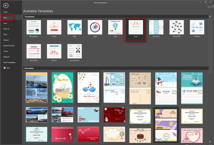Choose the Flowchart template icon

(x=176, y=27)
